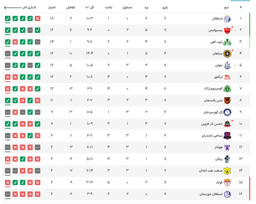This screenshot has width=256, height=204.
Task: Click the Zob Ahan (ذوب آهن) green logo
Action: click(228, 42)
